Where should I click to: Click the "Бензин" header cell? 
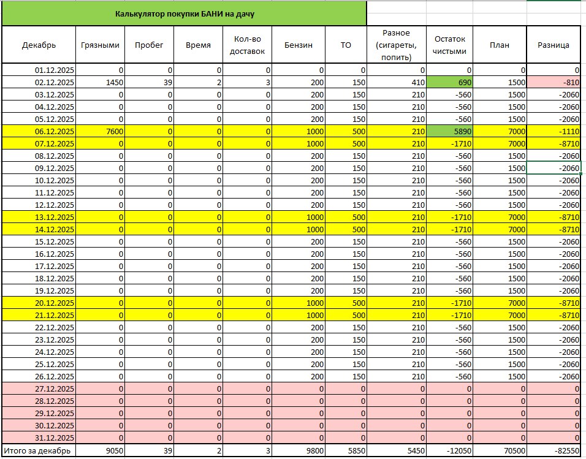[298, 45]
